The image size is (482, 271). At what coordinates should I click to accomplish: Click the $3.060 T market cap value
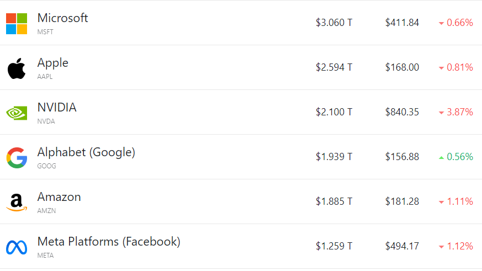pyautogui.click(x=334, y=23)
